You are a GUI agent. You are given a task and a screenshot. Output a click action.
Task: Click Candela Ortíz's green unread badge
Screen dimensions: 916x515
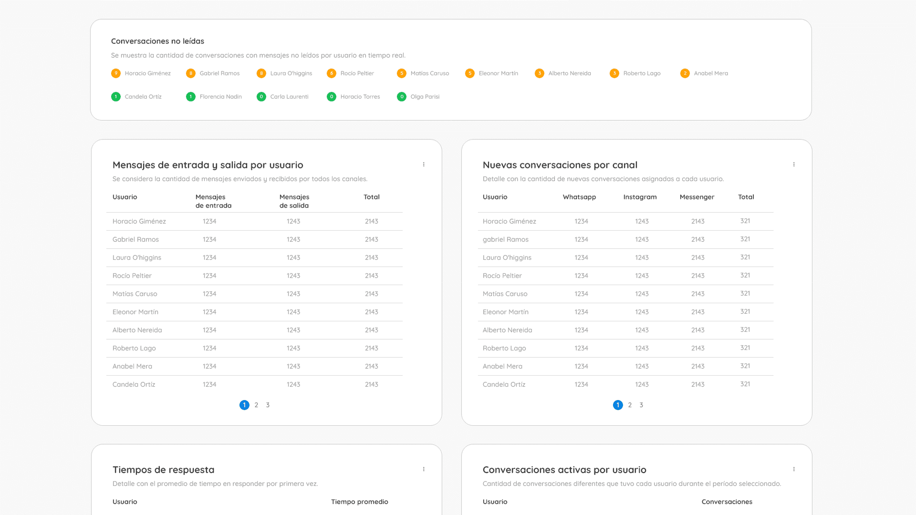point(115,97)
